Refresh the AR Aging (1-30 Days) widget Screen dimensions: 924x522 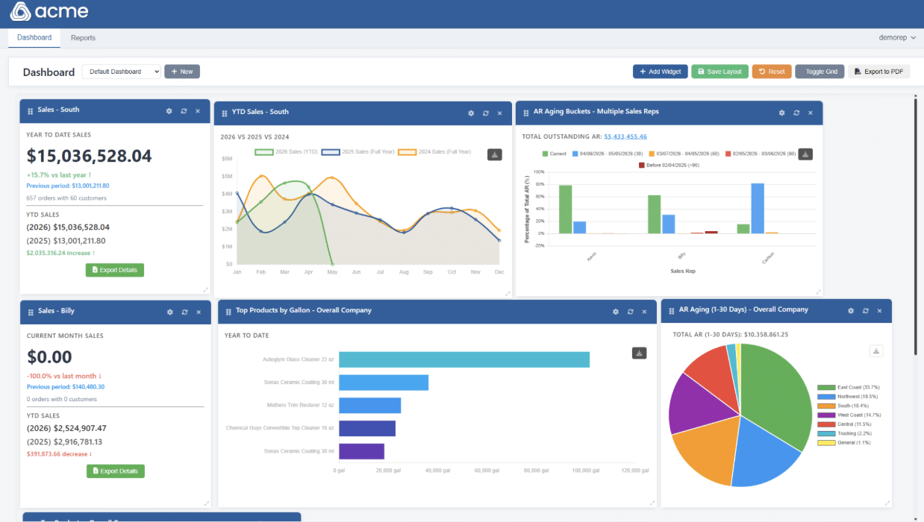pyautogui.click(x=865, y=310)
